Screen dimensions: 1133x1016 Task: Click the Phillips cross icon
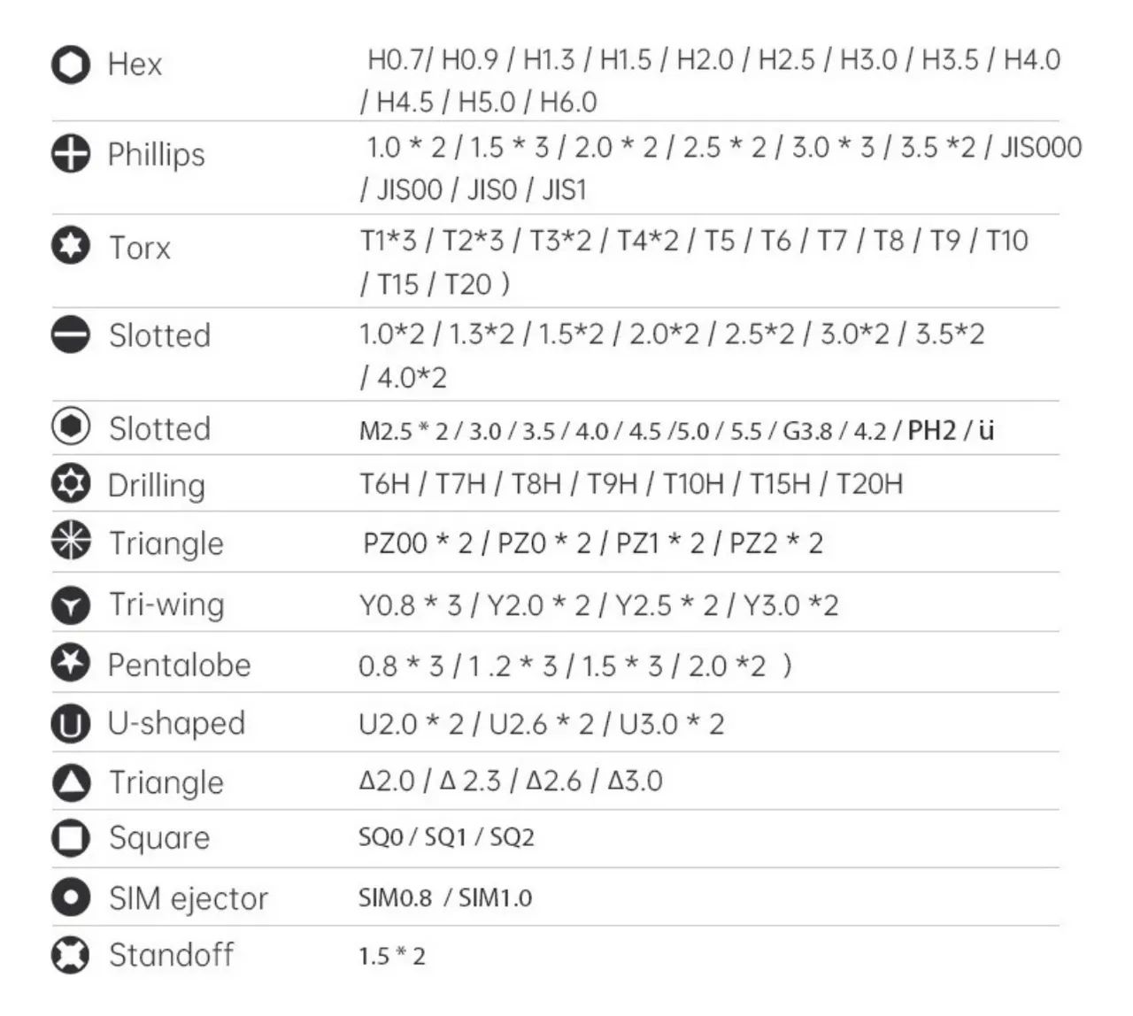[x=71, y=154]
